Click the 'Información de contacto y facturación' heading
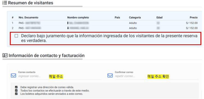Screen dimensions: 204x99 (47, 55)
